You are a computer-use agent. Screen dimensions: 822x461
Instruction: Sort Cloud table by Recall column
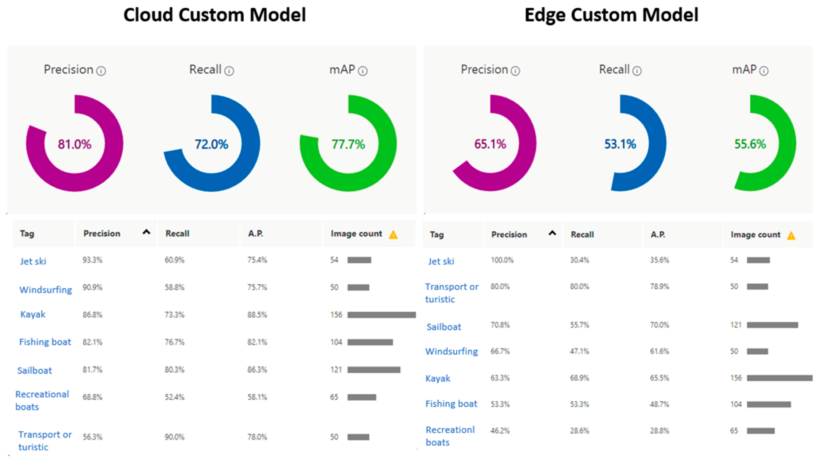click(x=177, y=234)
